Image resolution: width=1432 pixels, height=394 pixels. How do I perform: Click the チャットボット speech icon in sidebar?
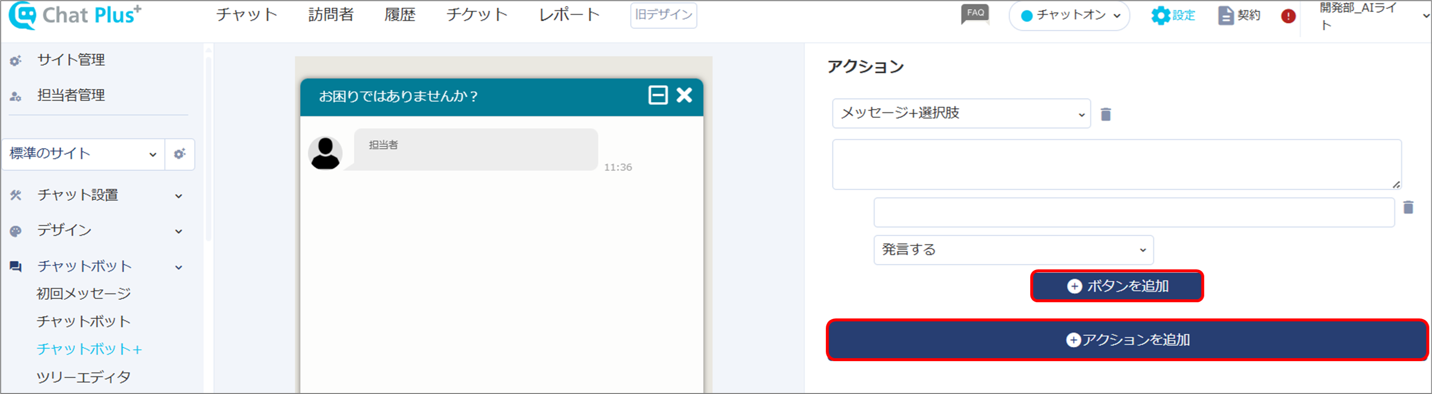[x=16, y=267]
